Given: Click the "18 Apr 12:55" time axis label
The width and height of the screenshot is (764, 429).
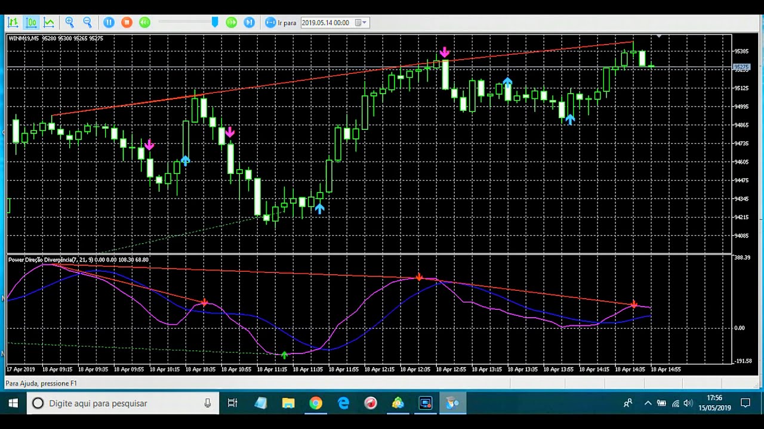Looking at the screenshot, I should pyautogui.click(x=451, y=369).
